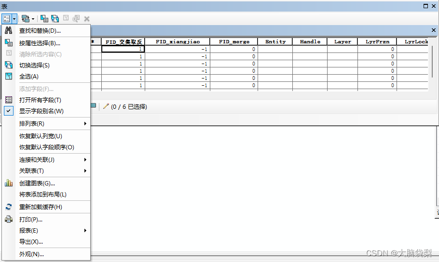Click the (0 / 6 已选择) status text

129,106
